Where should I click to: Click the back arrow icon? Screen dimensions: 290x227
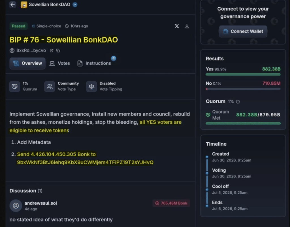tap(12, 5)
